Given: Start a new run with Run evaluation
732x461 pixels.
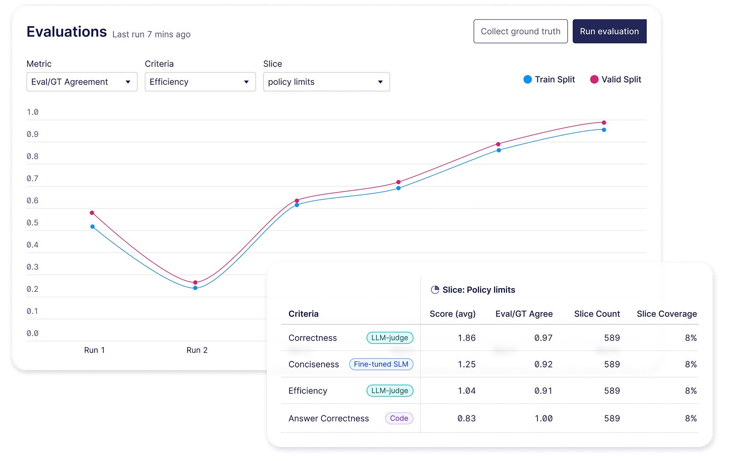Looking at the screenshot, I should coord(609,31).
